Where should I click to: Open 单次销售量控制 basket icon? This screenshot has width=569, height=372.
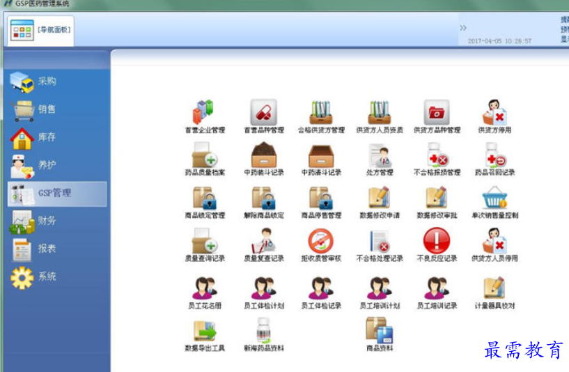pyautogui.click(x=494, y=198)
